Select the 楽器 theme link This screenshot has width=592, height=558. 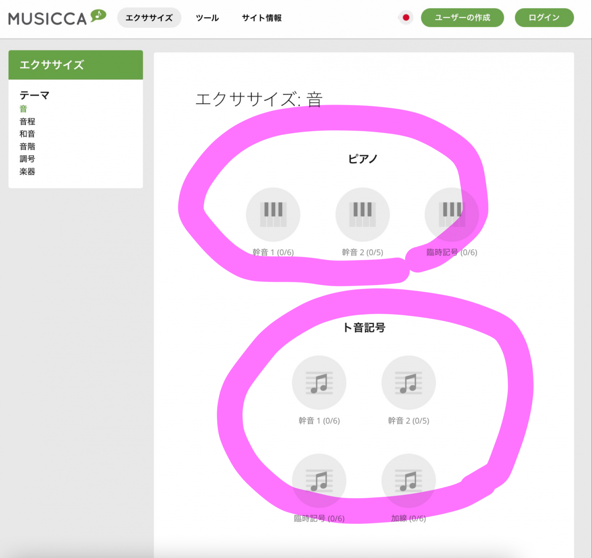coord(27,172)
